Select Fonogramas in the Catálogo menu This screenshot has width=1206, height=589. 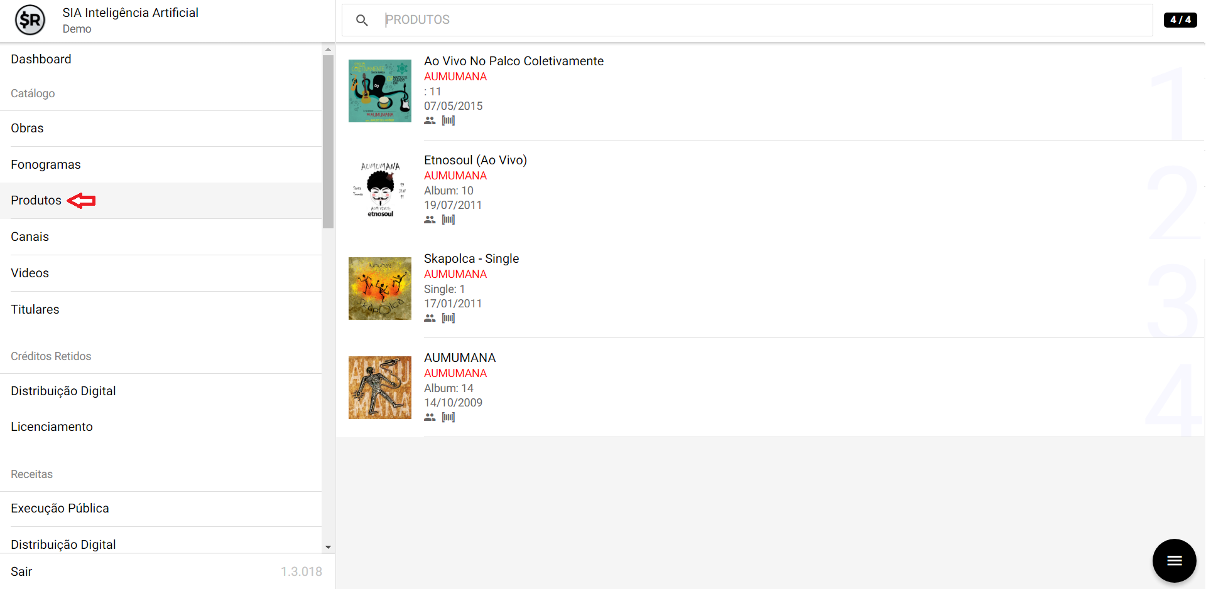click(x=46, y=164)
